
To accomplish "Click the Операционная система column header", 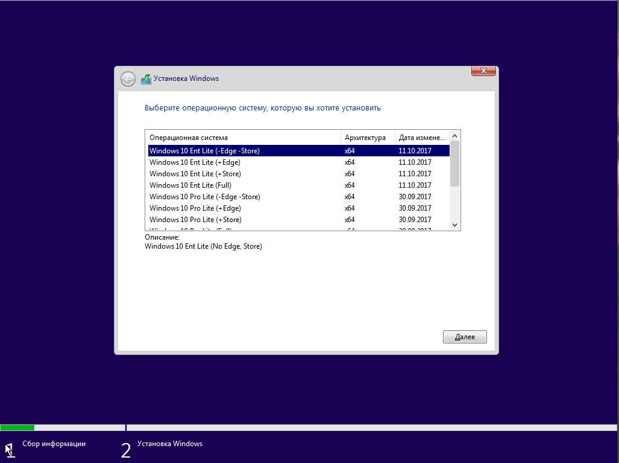I will [x=243, y=138].
